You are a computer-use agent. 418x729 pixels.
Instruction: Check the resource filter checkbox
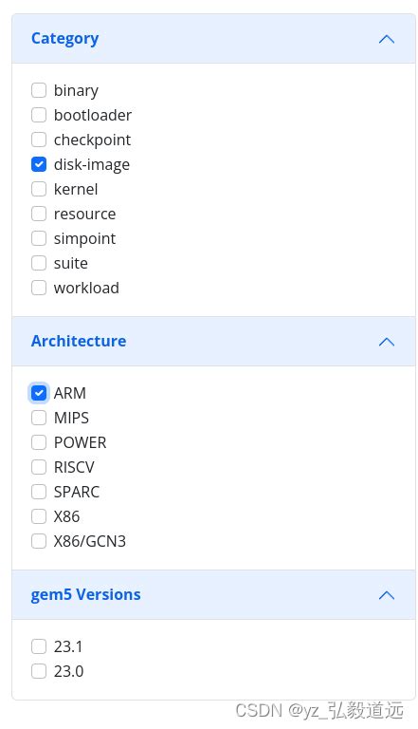click(39, 214)
